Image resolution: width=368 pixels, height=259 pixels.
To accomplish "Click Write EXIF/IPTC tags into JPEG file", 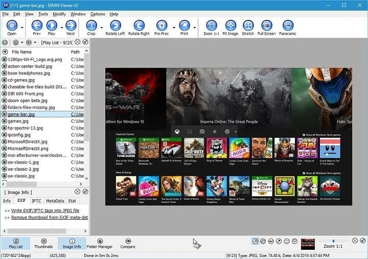I will pos(45,210).
